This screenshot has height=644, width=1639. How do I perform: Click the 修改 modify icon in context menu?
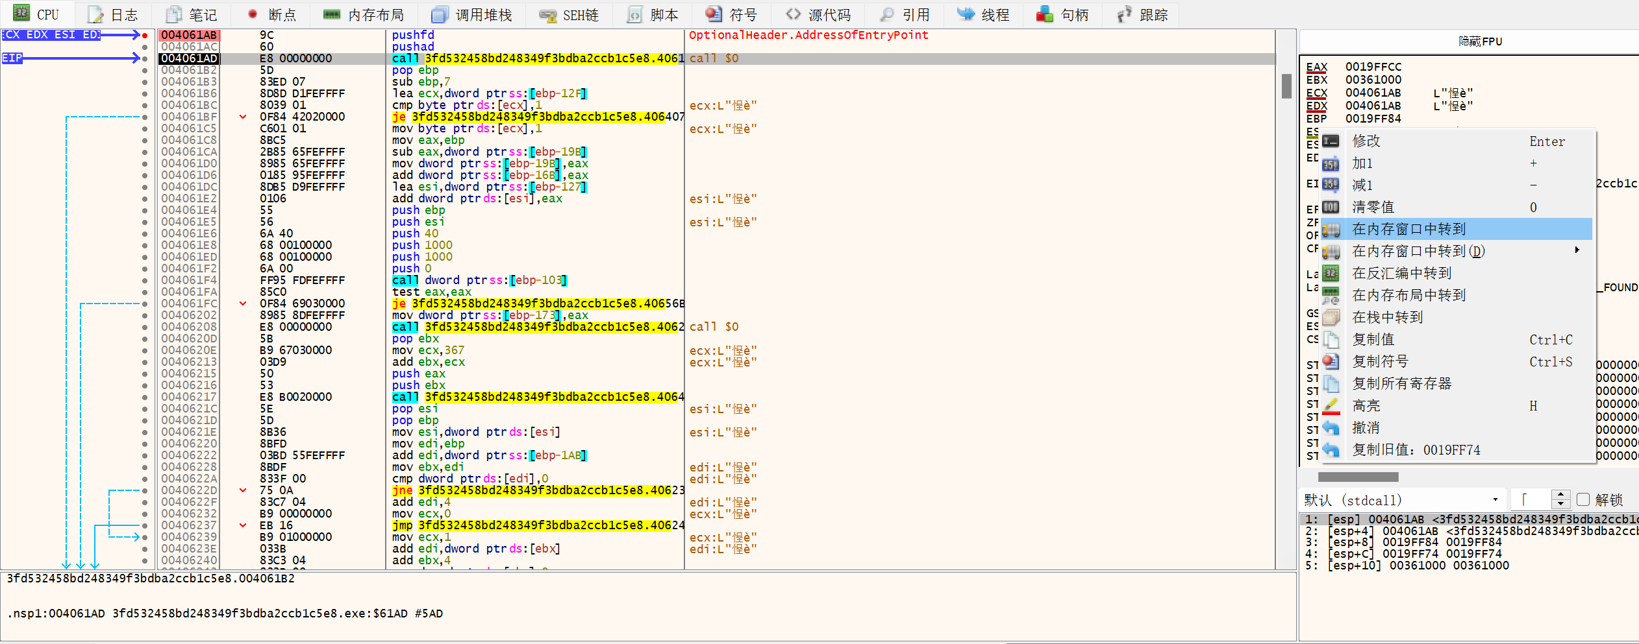(x=1331, y=141)
